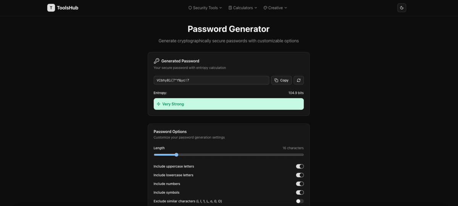Expand the Calculators chevron arrow
458x206 pixels.
pyautogui.click(x=256, y=8)
